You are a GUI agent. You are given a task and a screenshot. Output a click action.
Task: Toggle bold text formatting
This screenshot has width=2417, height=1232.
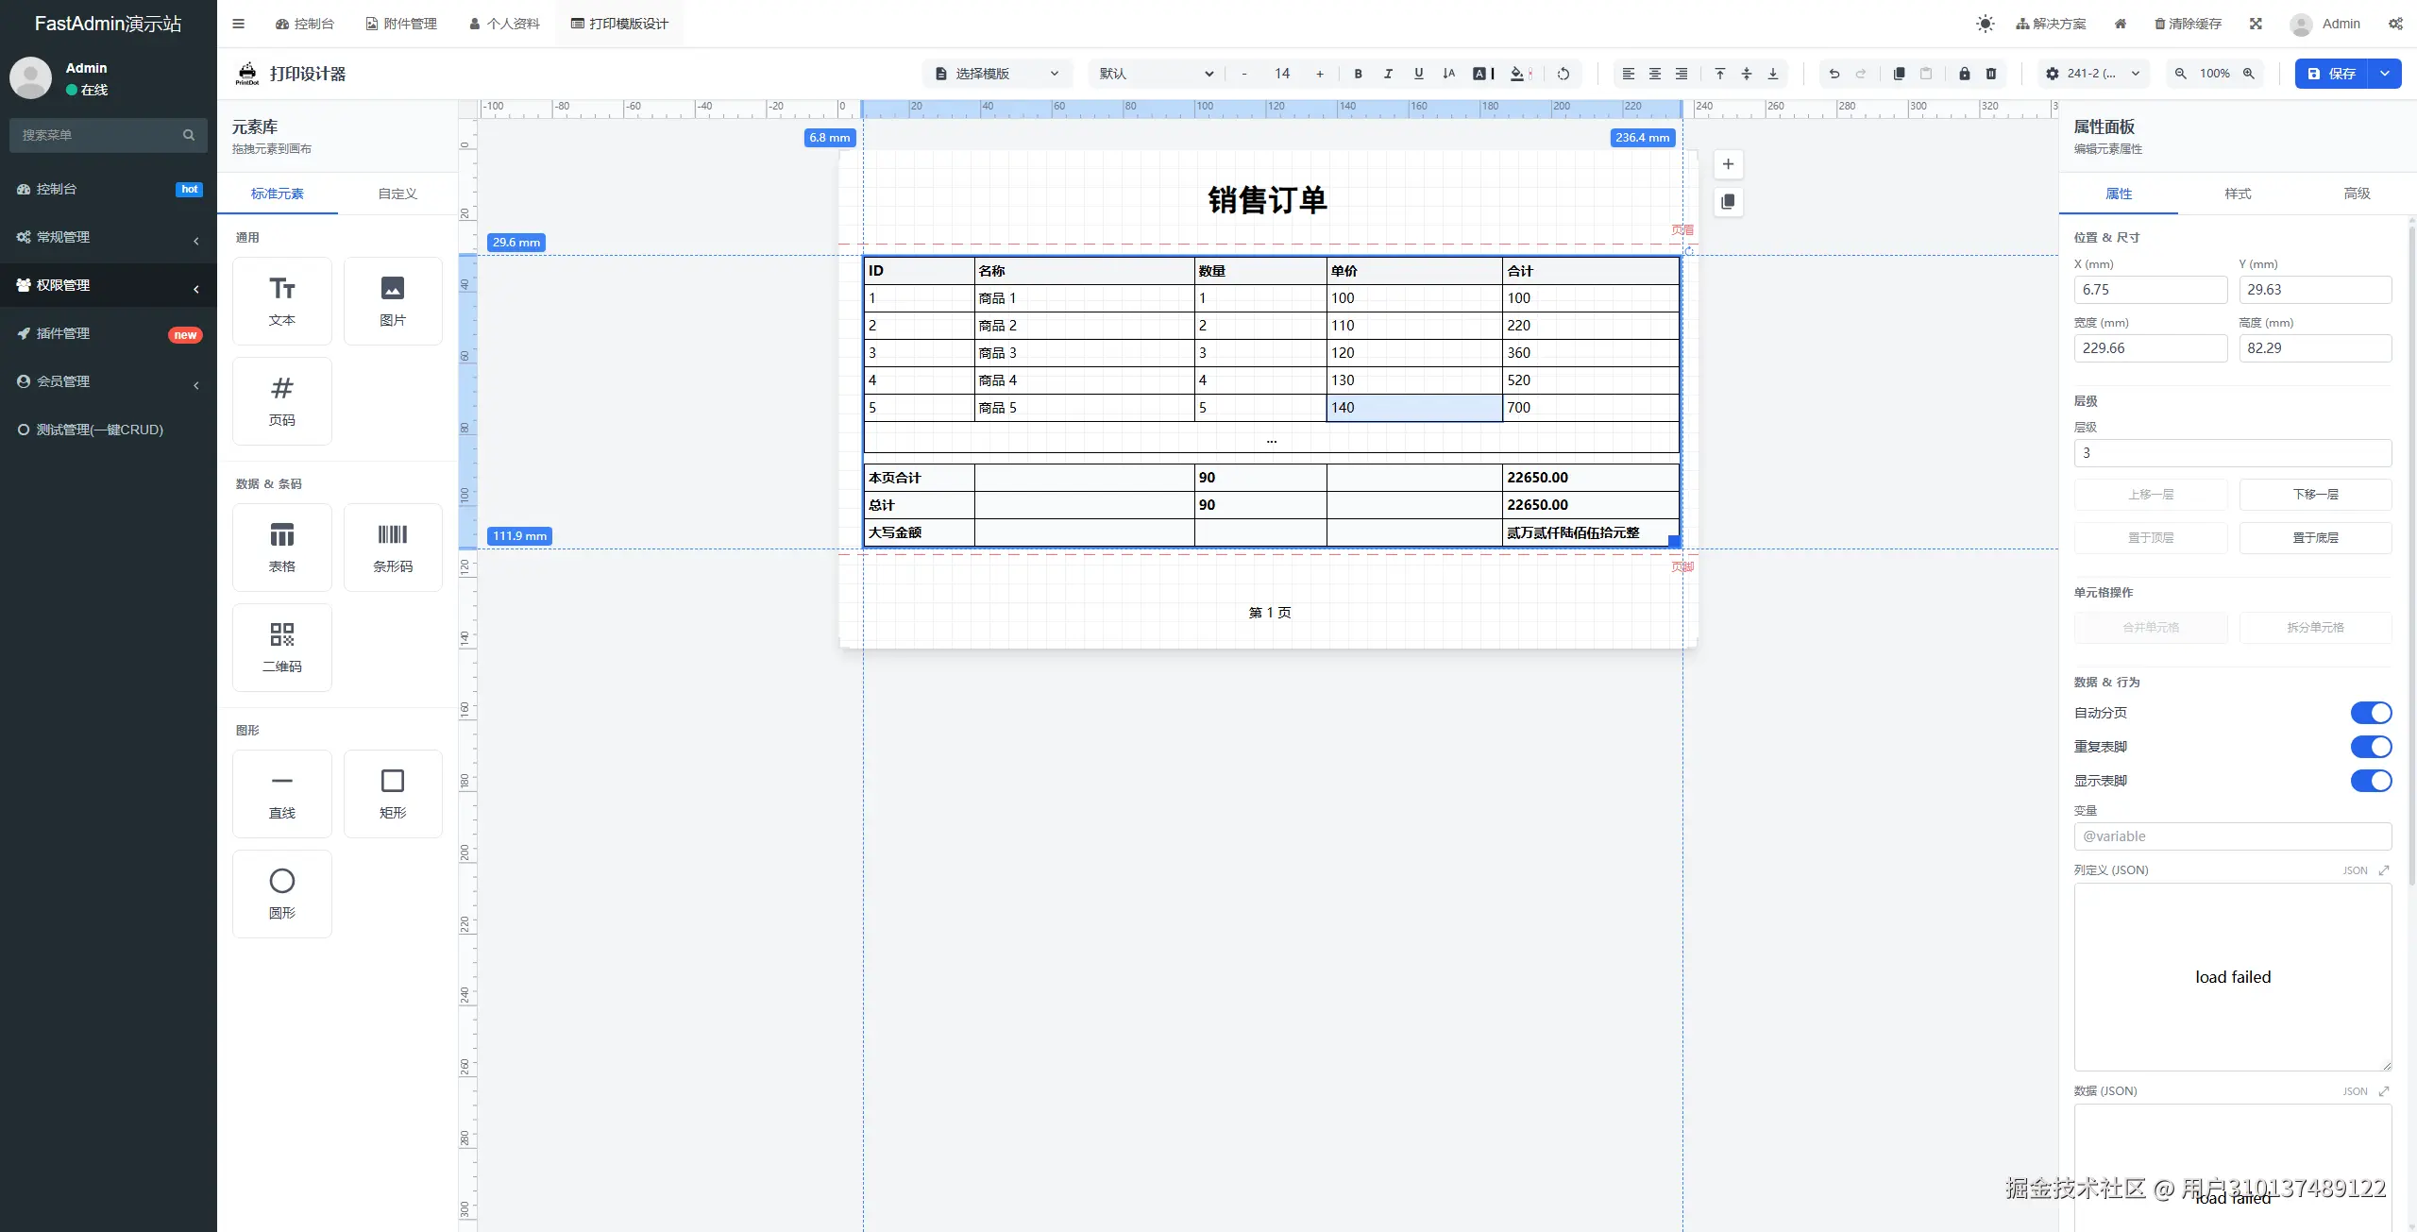(x=1358, y=74)
